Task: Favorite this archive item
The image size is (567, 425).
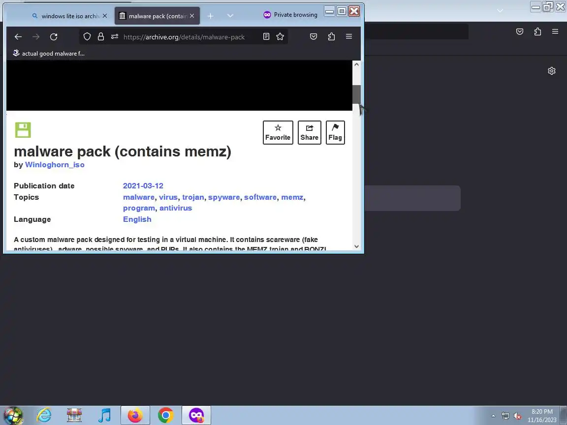Action: point(278,133)
